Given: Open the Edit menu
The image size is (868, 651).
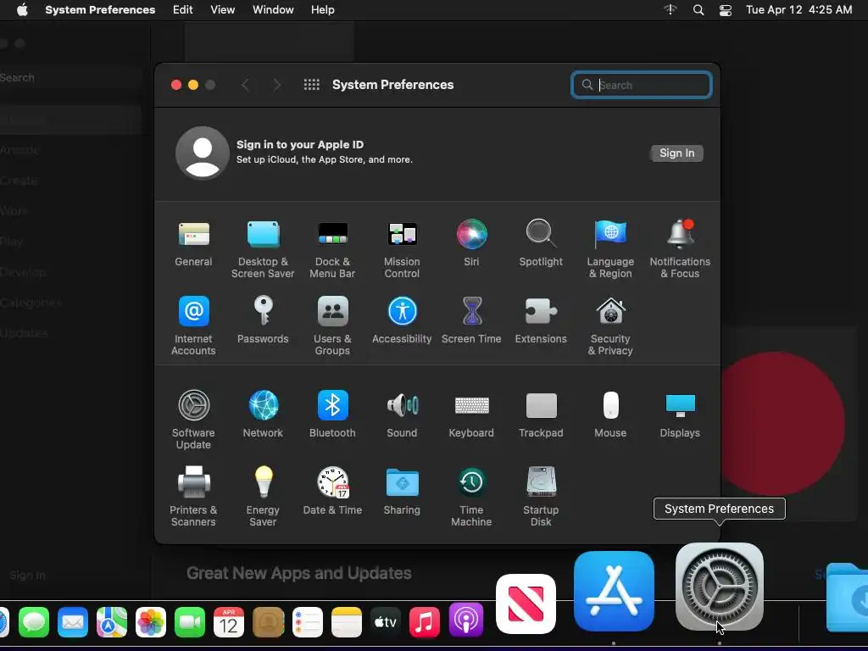Looking at the screenshot, I should pyautogui.click(x=183, y=10).
